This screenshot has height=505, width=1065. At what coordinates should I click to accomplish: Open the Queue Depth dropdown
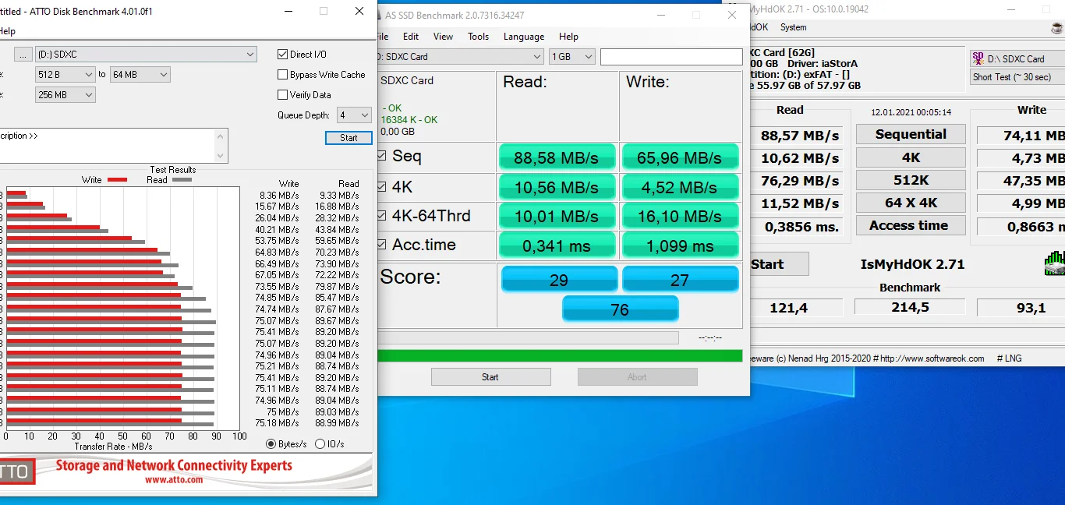354,115
